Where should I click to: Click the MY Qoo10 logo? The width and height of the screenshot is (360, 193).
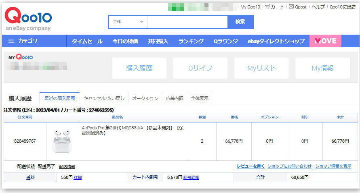(x=21, y=57)
